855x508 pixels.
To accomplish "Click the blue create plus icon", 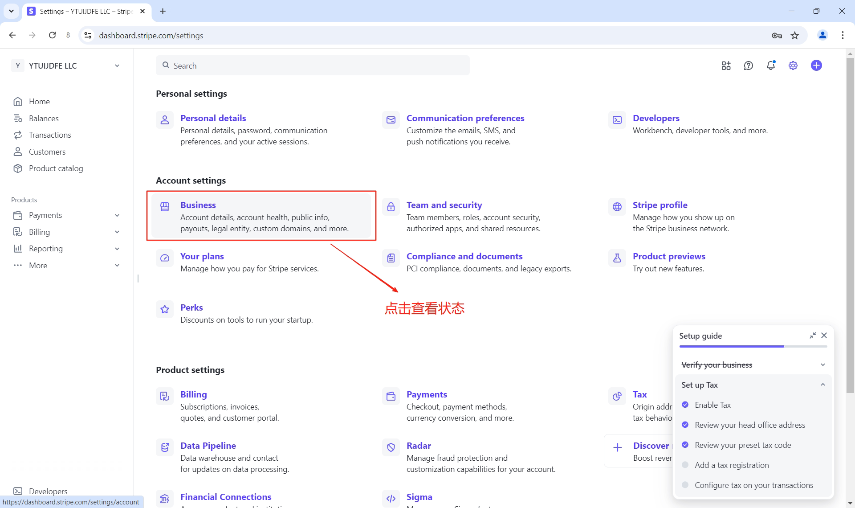I will (x=816, y=66).
